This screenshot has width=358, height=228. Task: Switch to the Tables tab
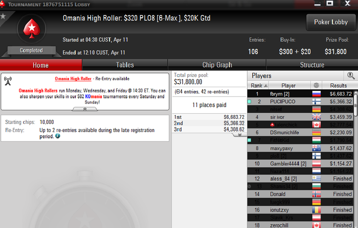[x=125, y=65]
